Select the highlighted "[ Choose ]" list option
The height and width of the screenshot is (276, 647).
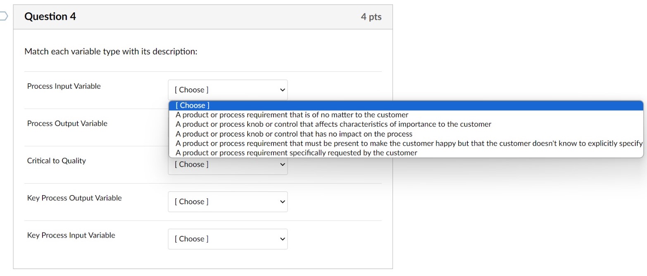tap(193, 106)
